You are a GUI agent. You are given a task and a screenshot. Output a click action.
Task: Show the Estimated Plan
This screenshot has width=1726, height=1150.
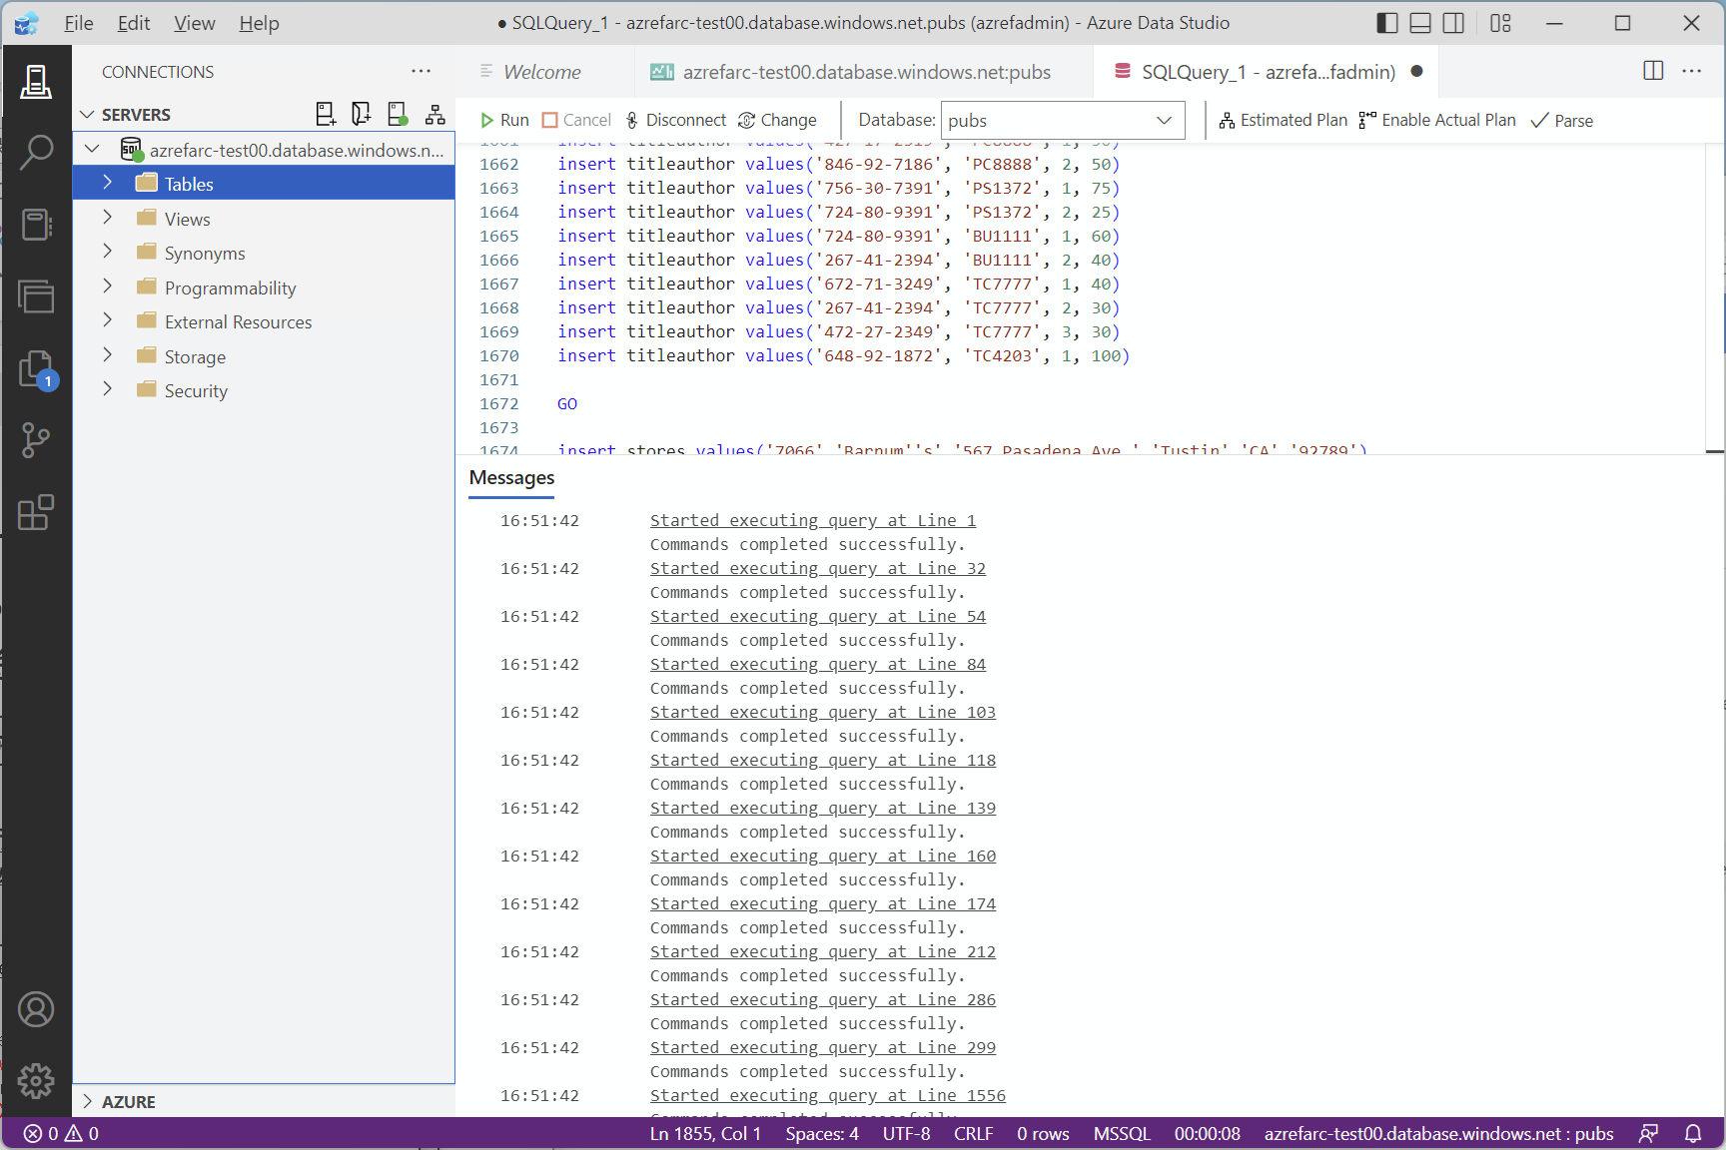point(1284,120)
